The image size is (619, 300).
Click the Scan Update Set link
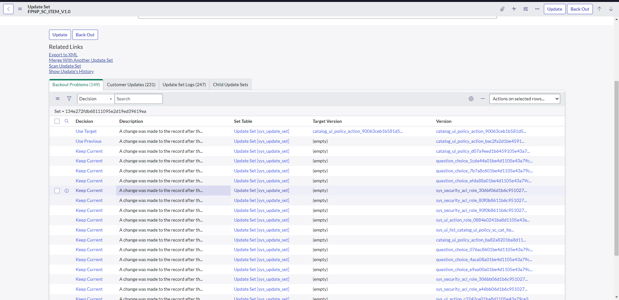65,66
